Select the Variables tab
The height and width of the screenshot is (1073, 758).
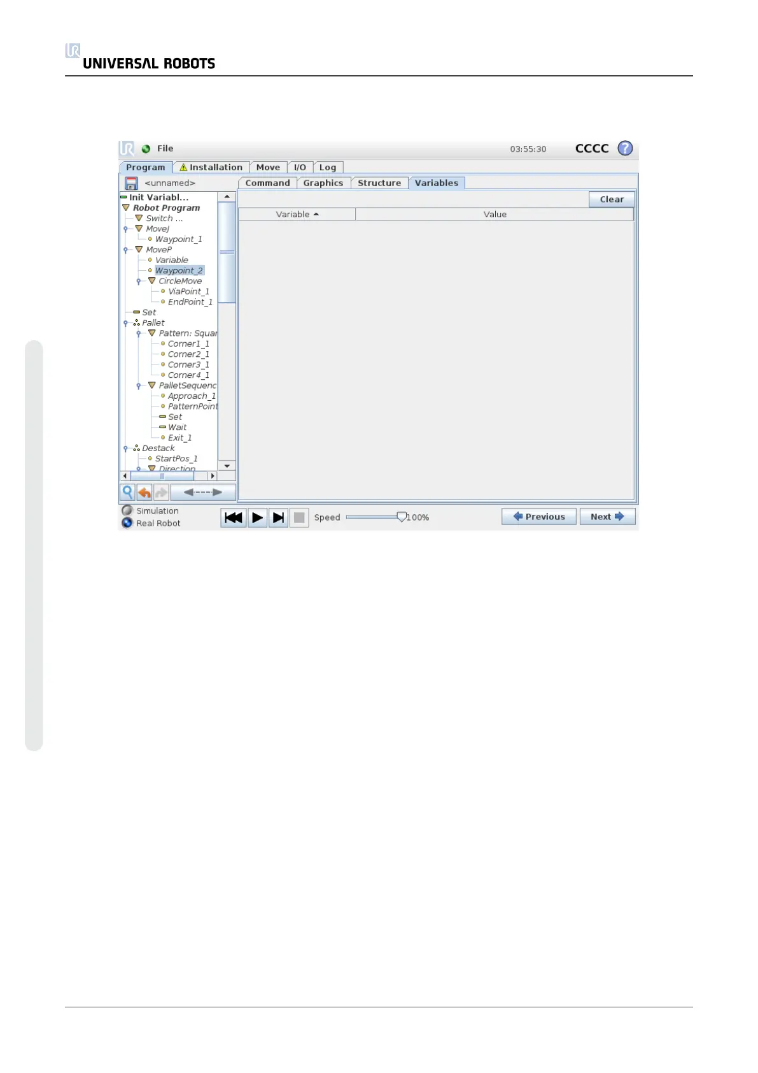[437, 183]
